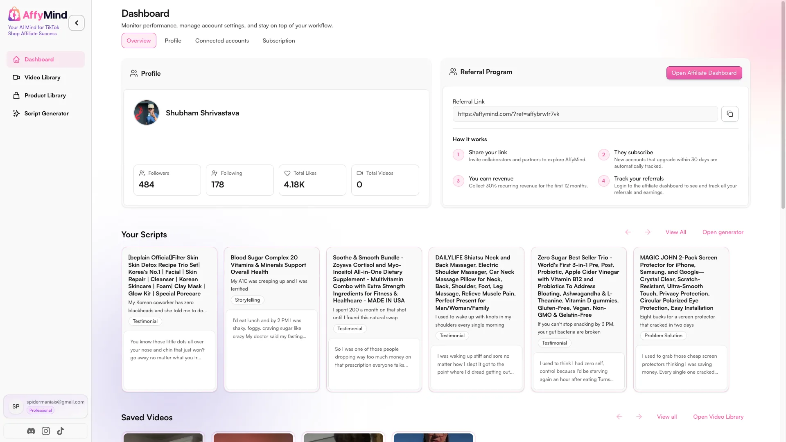Click View All for scripts
Screen dimensions: 786x442
[x=675, y=232]
